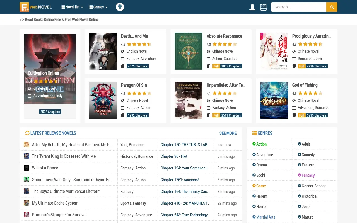Open Absolute Resonance cover thumbnail
Viewport: 357px width, 223px height.
click(189, 51)
